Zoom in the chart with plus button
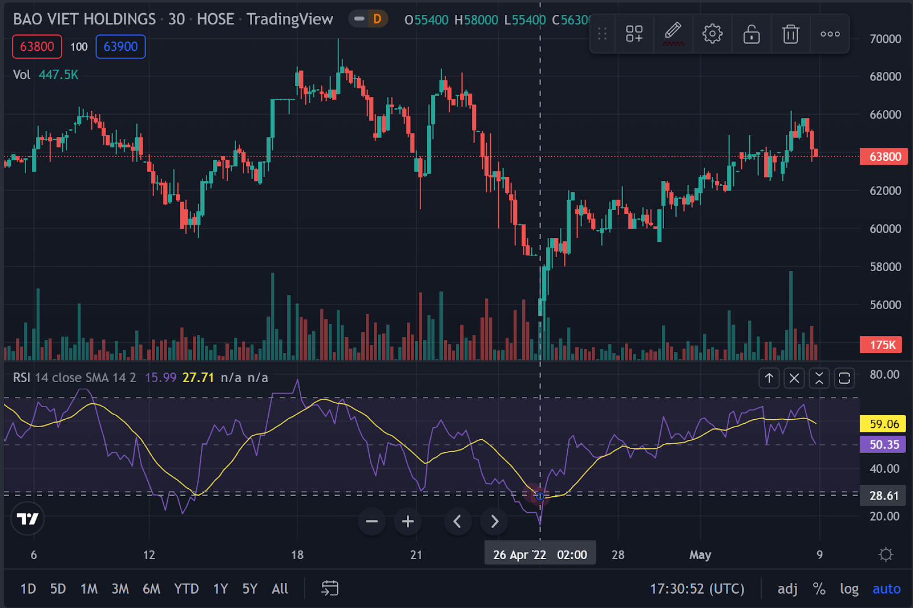 tap(407, 521)
